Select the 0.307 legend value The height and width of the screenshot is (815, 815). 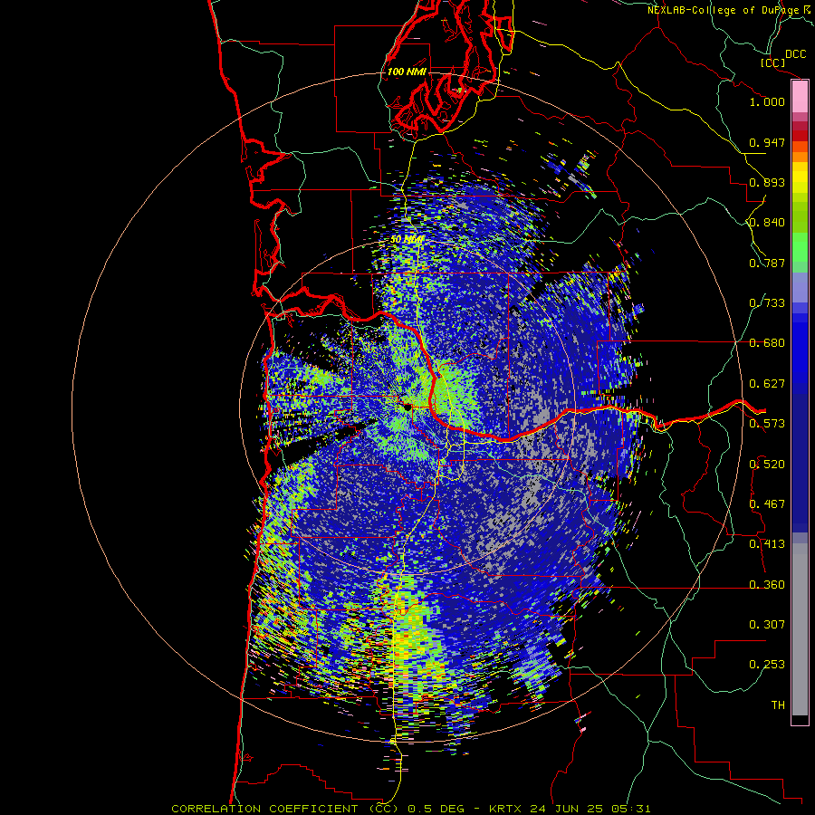tap(767, 625)
